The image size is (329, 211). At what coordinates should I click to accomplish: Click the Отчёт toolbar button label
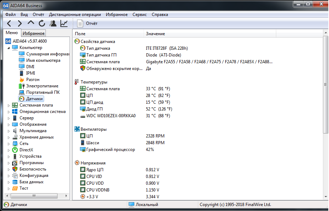pyautogui.click(x=92, y=23)
